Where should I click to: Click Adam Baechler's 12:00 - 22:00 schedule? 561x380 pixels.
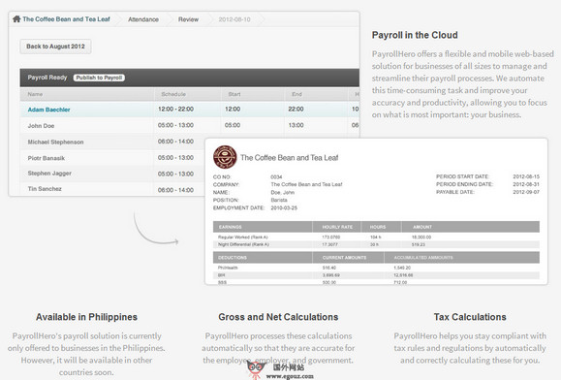[175, 110]
